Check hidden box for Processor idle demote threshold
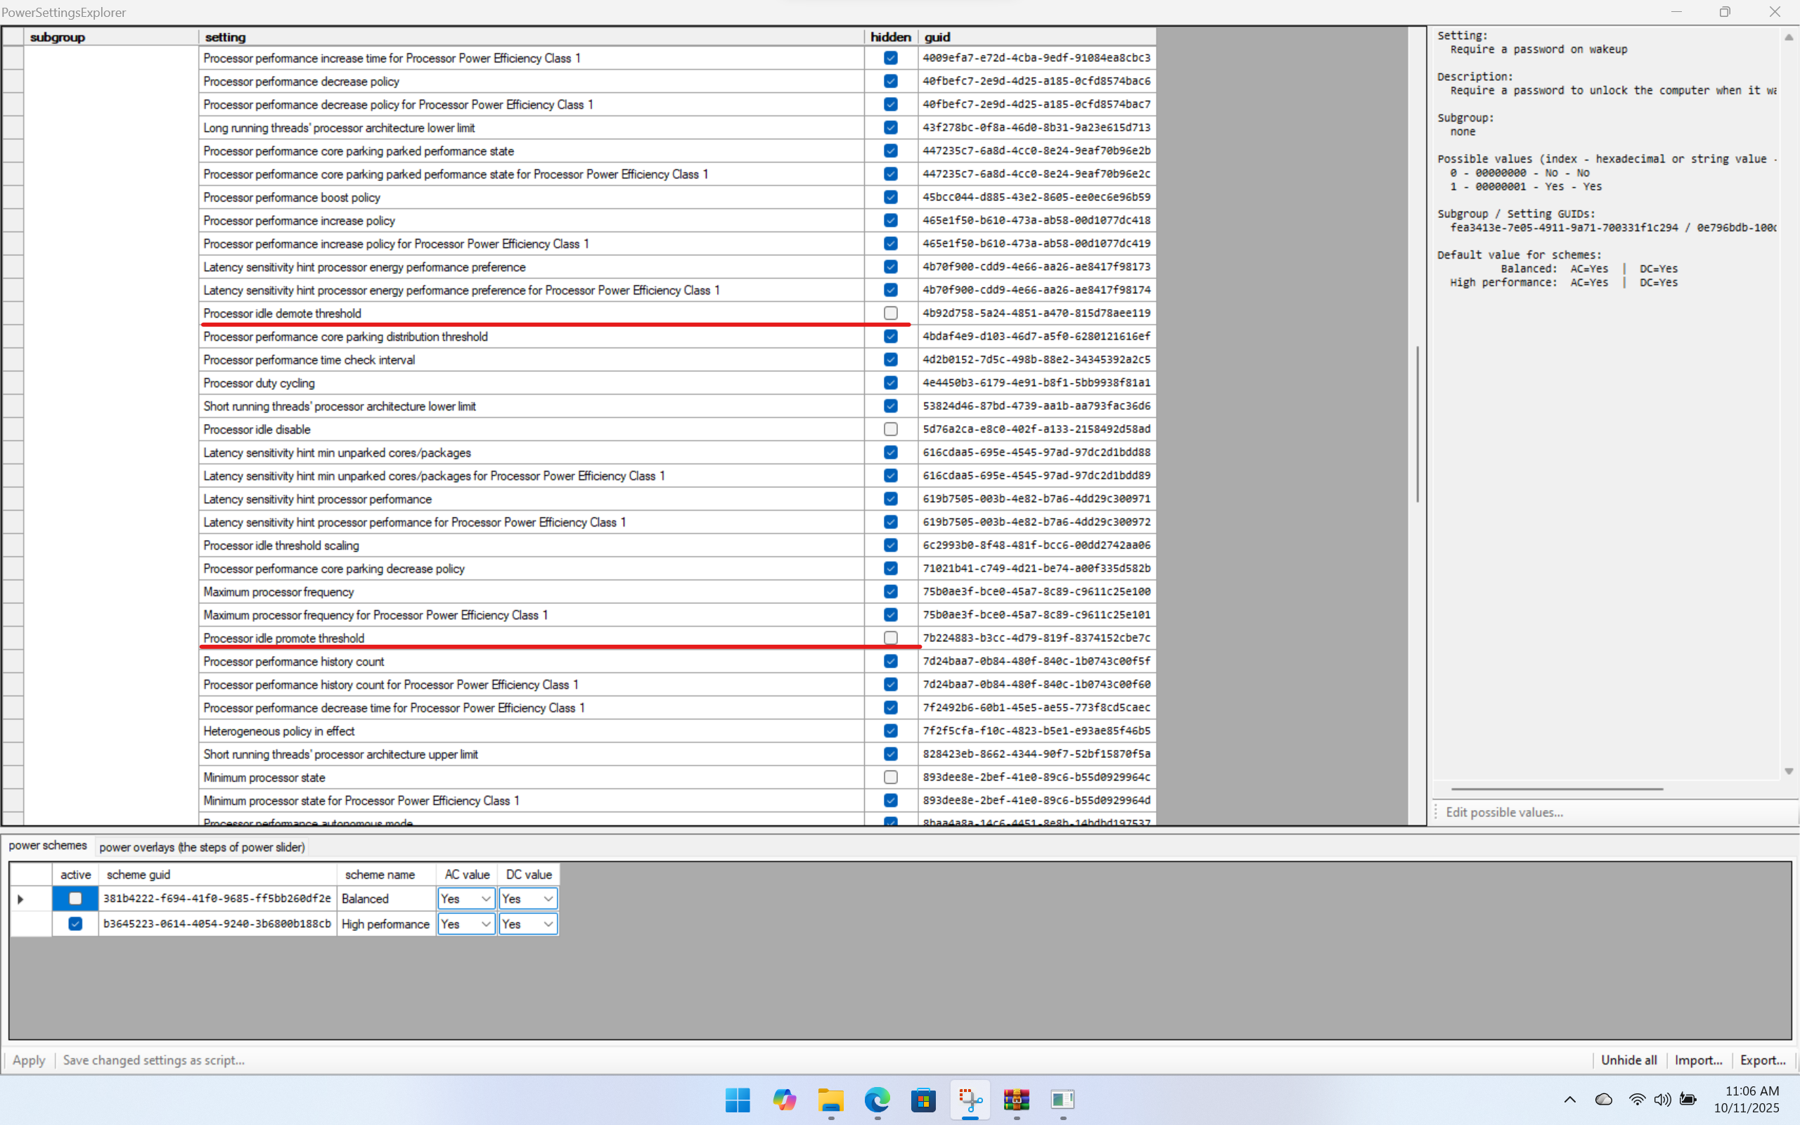This screenshot has height=1125, width=1800. tap(890, 314)
